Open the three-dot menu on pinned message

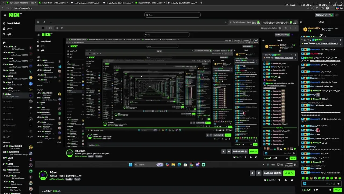tap(340, 40)
